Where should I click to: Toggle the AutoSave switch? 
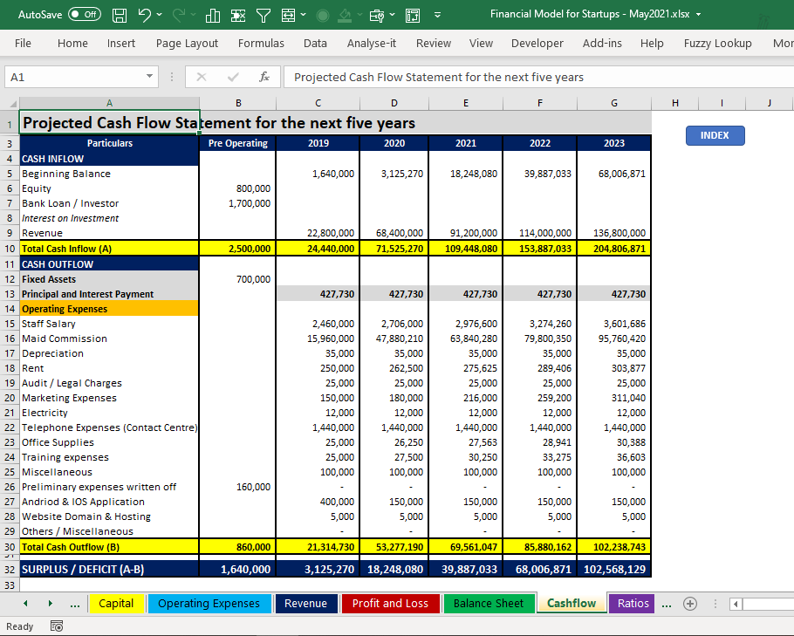click(x=84, y=15)
